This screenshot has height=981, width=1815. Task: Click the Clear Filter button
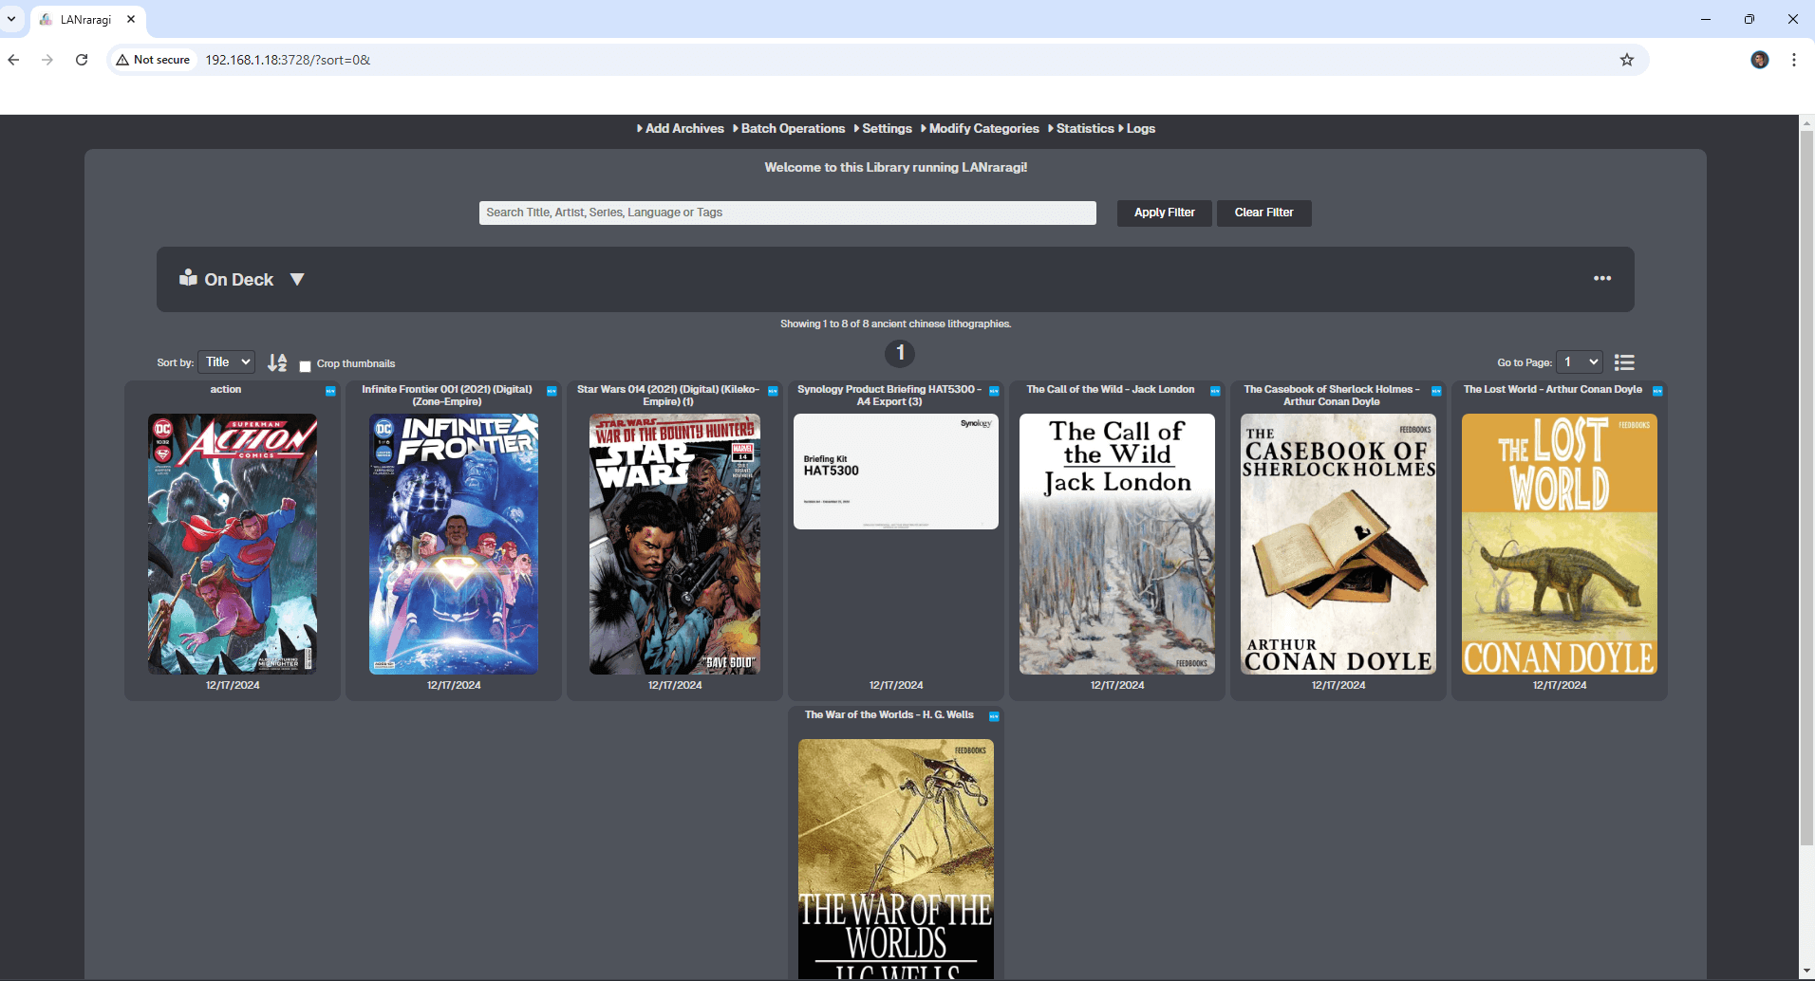click(x=1263, y=213)
